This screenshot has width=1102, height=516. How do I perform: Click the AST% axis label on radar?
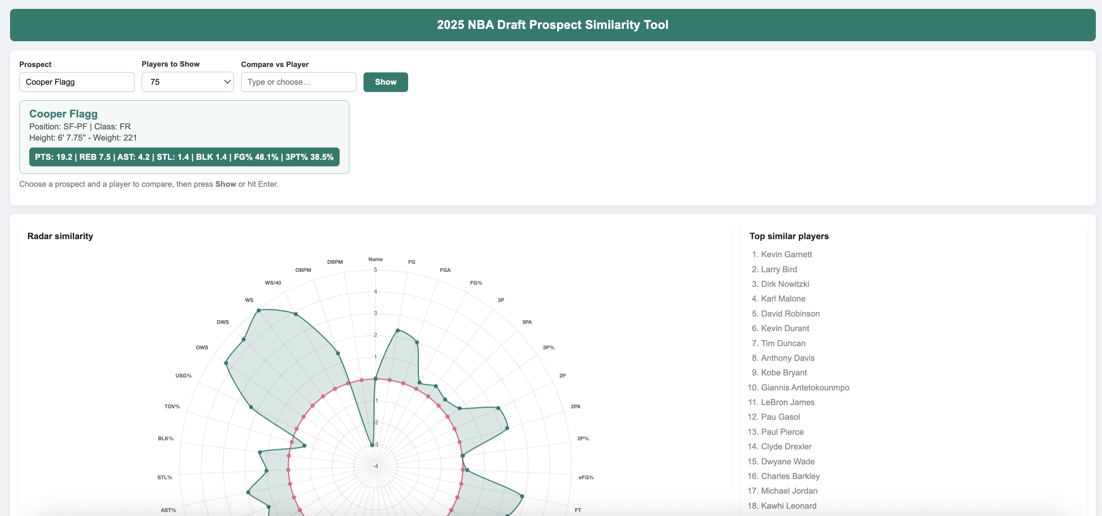(x=168, y=510)
